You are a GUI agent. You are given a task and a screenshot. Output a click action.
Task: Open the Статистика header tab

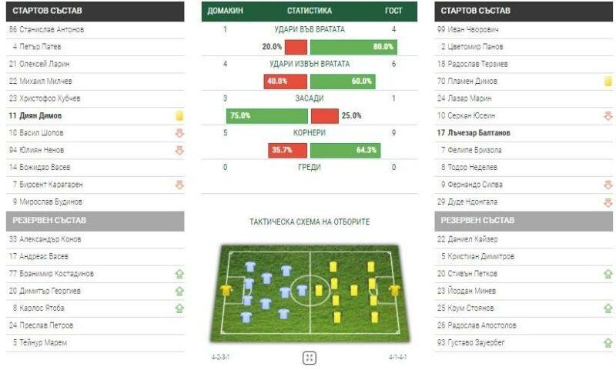(x=310, y=11)
